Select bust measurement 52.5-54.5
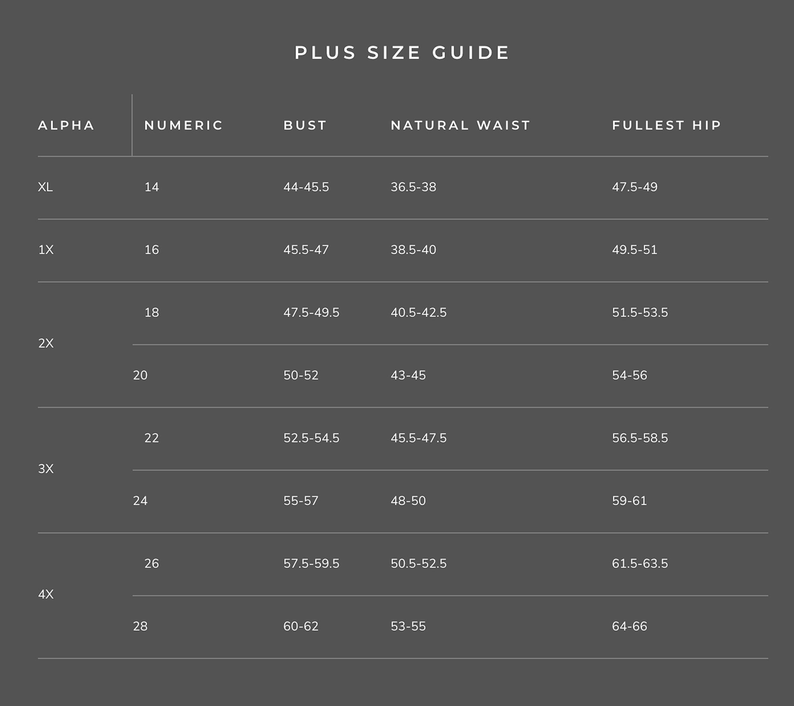The image size is (794, 706). click(x=311, y=438)
